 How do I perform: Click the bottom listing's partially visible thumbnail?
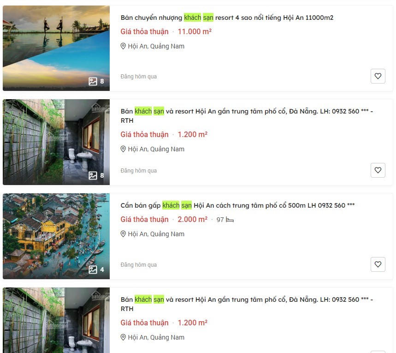(56, 320)
